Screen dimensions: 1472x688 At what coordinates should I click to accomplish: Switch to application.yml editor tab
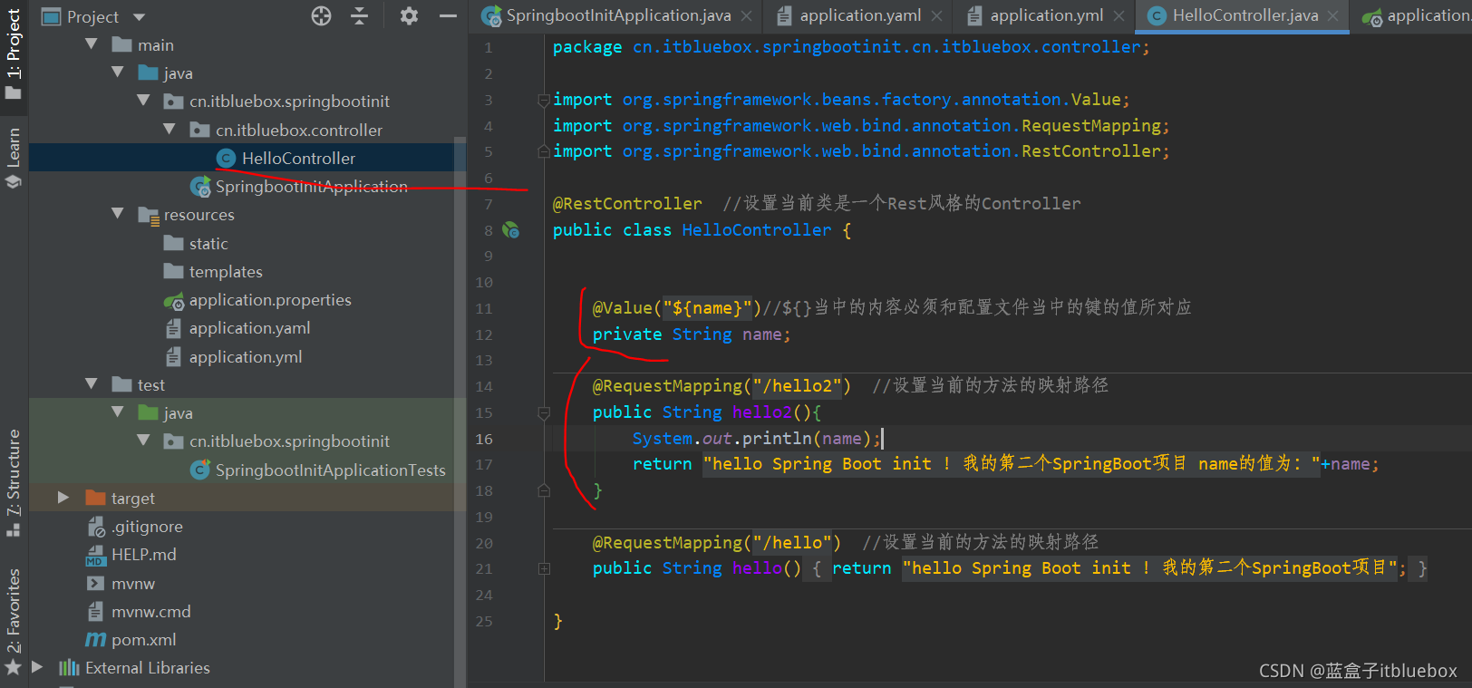tap(1046, 15)
